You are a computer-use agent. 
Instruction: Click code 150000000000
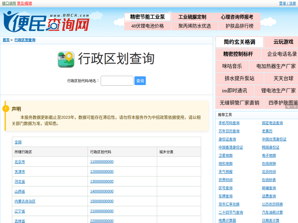(x=102, y=201)
